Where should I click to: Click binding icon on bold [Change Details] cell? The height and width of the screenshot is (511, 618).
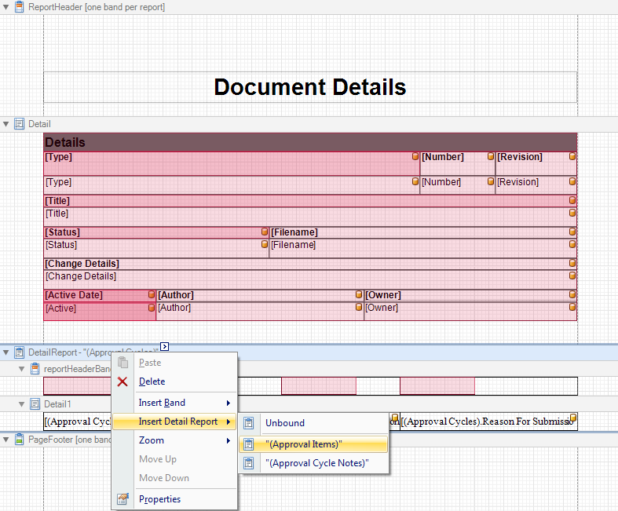[572, 263]
